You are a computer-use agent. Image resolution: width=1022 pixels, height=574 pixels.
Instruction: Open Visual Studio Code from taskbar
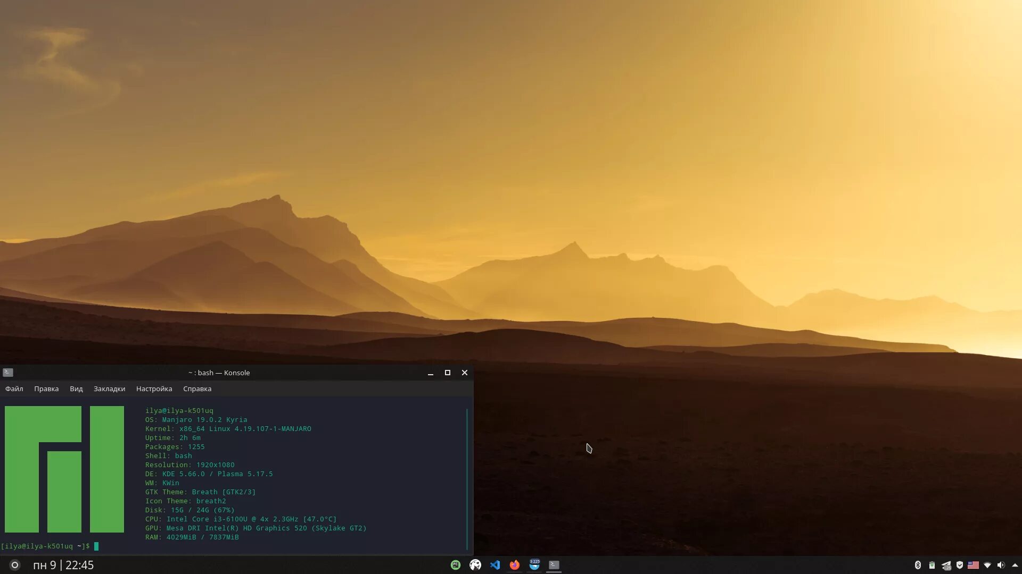click(x=495, y=565)
